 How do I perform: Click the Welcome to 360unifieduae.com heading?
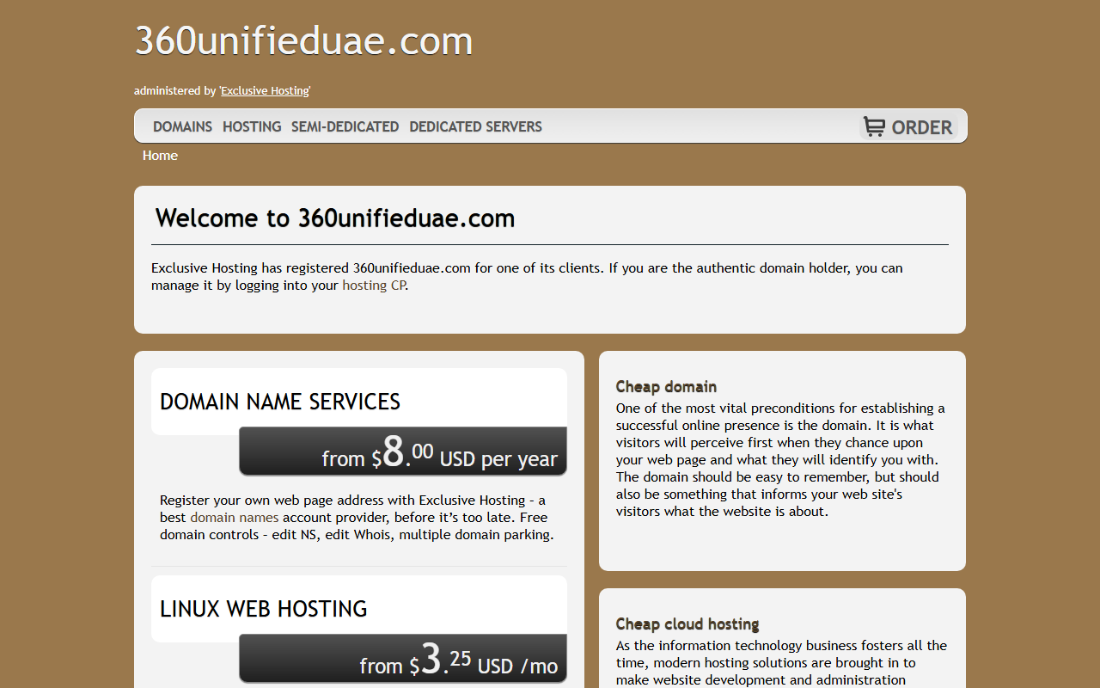pyautogui.click(x=335, y=218)
